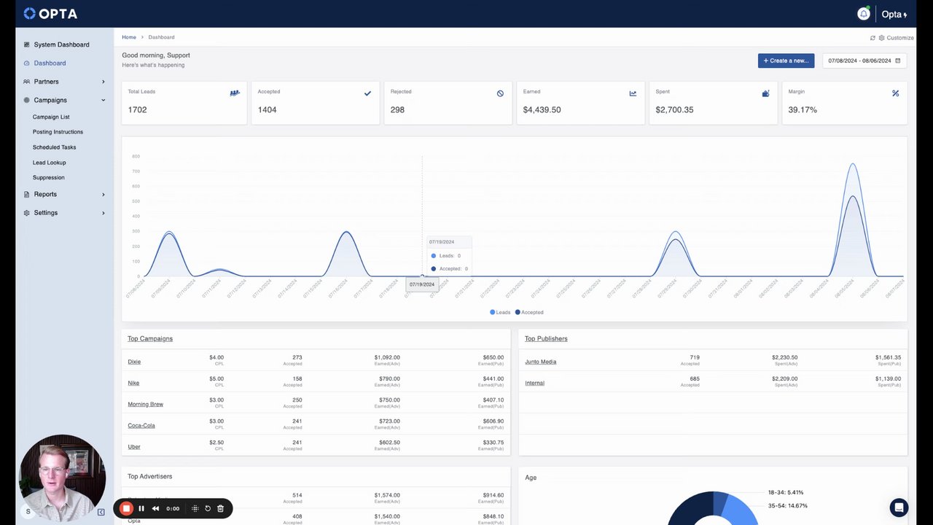Open Lead Lookup submenu item
Viewport: 933px width, 525px height.
[x=49, y=163]
